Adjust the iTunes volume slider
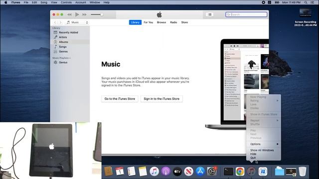 coord(97,14)
